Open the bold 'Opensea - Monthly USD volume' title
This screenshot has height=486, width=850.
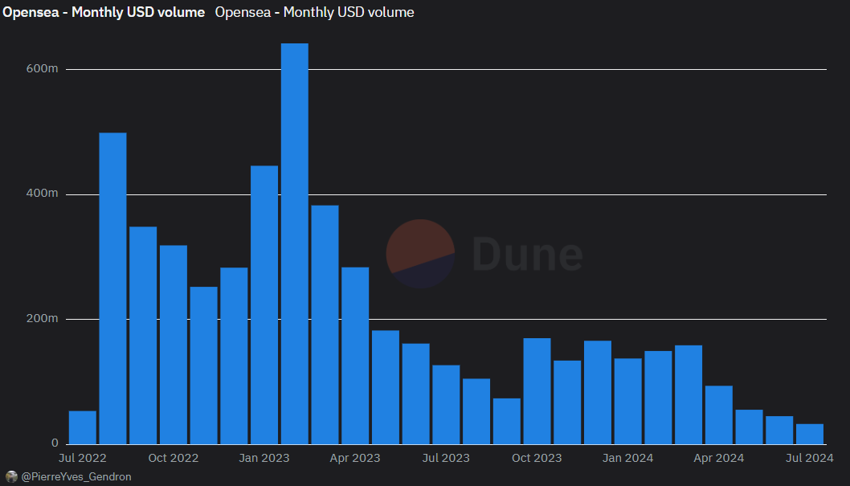coord(104,13)
